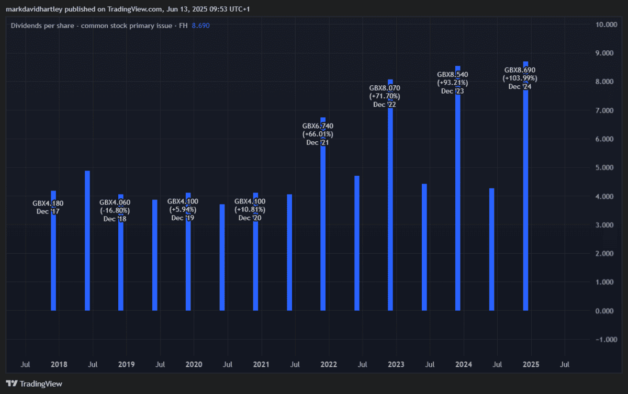628x394 pixels.
Task: Click the 10.000 value on price axis
Action: 607,25
